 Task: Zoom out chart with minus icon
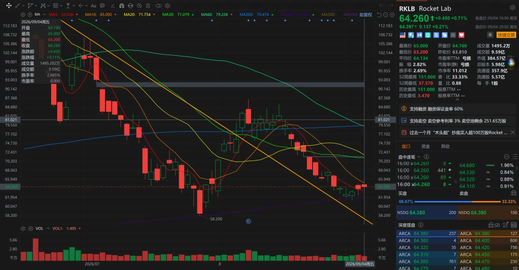click(386, 15)
